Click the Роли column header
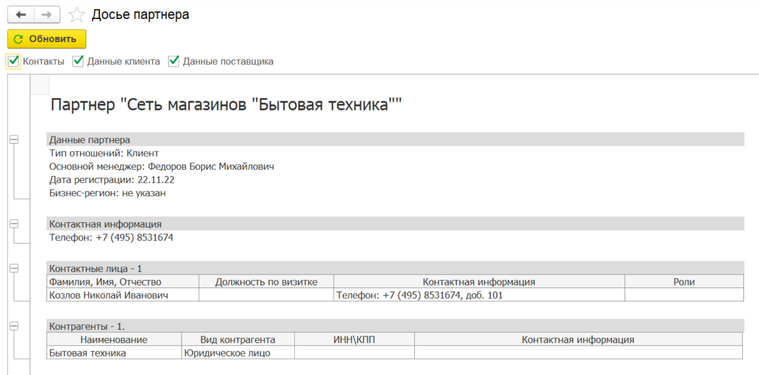Image resolution: width=759 pixels, height=375 pixels. [684, 282]
